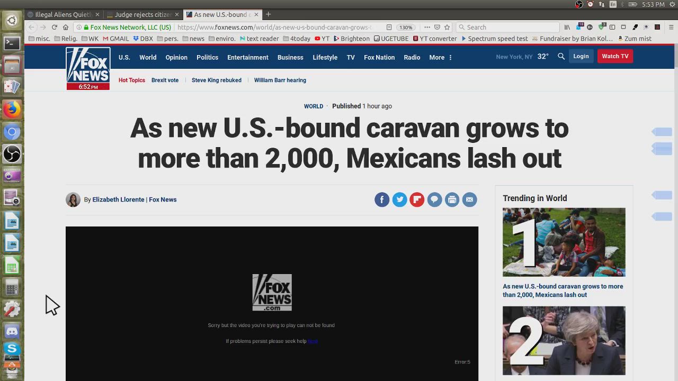This screenshot has width=678, height=381.
Task: Share article on Facebook
Action: (382, 199)
